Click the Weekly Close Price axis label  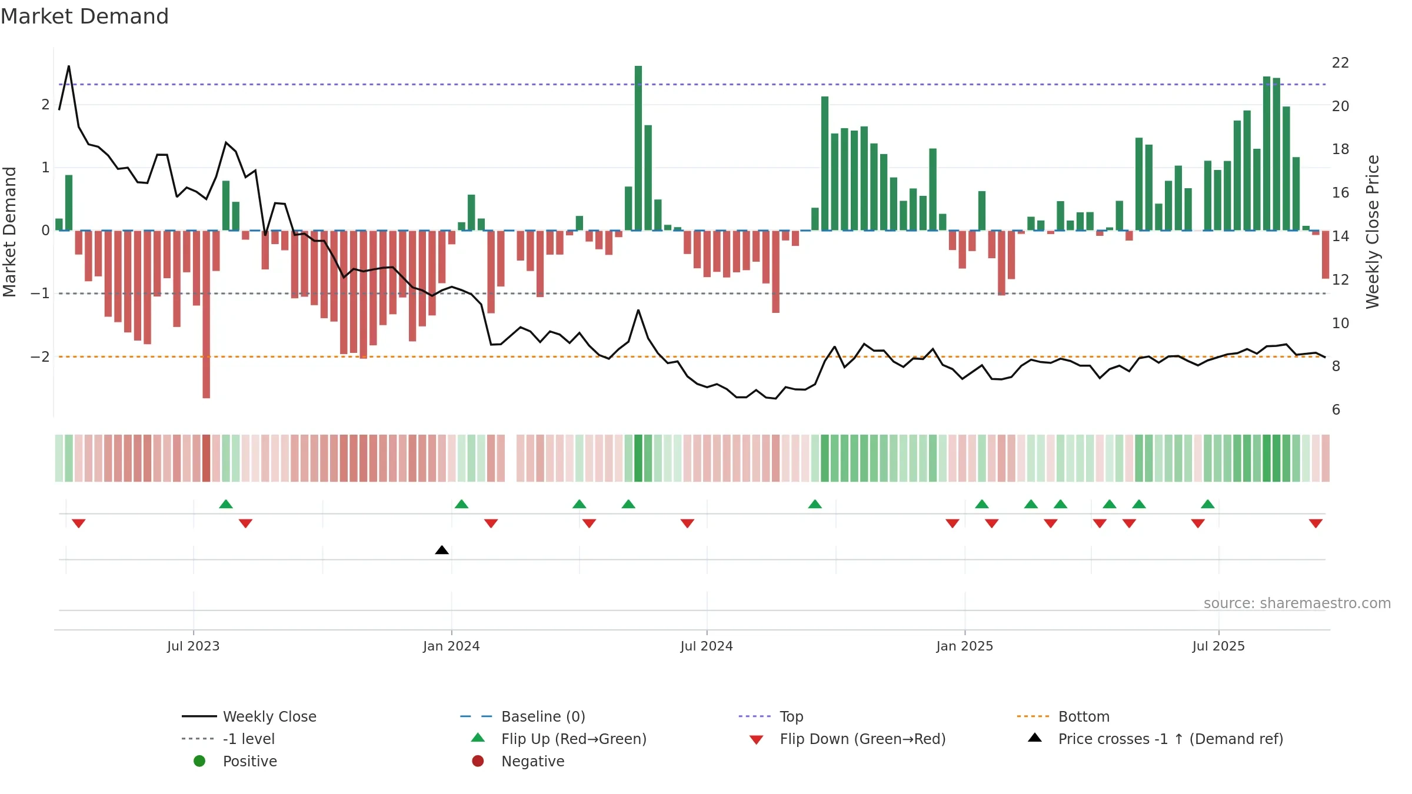click(1373, 232)
